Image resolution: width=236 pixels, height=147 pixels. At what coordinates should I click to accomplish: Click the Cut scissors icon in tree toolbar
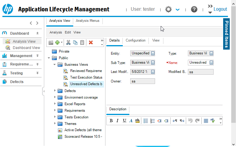pos(68,42)
